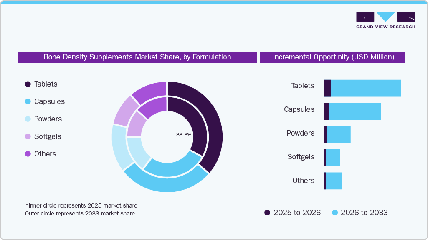Viewport: 428px width, 240px height.
Task: Select the 2025 to 2026 legend text
Action: (297, 213)
